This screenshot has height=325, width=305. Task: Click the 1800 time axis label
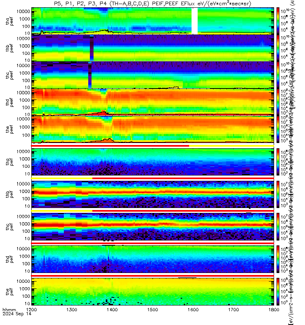tap(274, 310)
